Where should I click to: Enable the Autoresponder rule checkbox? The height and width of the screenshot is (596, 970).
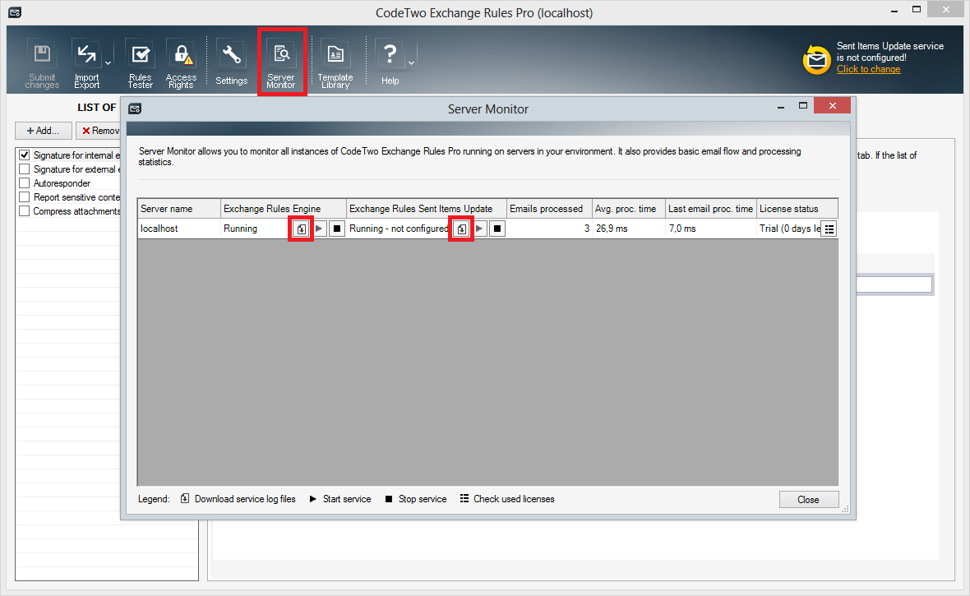24,183
